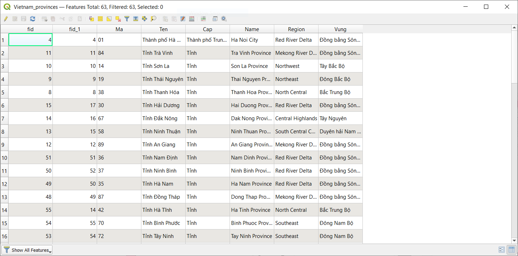
Task: Select row 7 by its row number
Action: pos(4,118)
